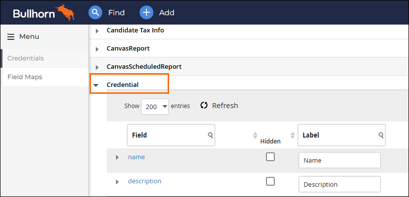This screenshot has height=197, width=409.
Task: Open the description field link
Action: click(x=145, y=181)
